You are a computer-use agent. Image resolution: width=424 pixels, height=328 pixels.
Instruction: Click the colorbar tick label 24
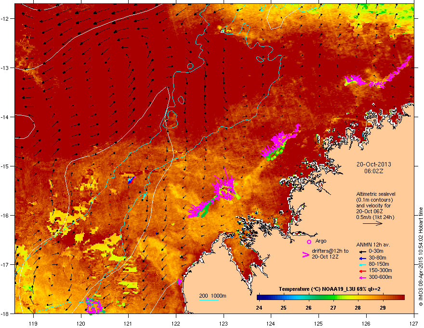pos(259,308)
